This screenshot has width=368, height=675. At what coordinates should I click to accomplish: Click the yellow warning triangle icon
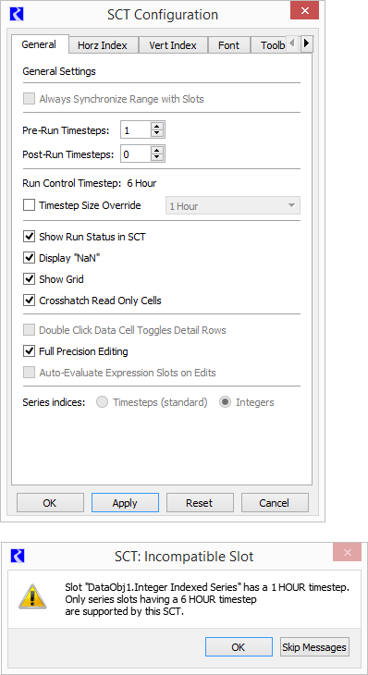coord(32,597)
